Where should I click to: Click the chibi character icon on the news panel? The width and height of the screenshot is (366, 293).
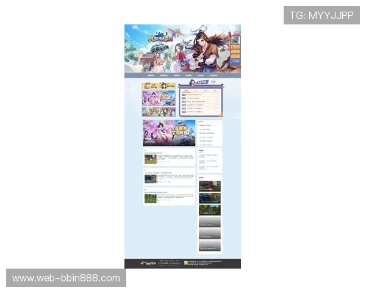[193, 82]
